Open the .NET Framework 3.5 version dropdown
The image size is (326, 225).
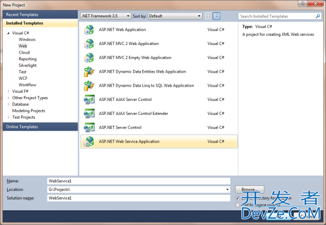point(105,16)
